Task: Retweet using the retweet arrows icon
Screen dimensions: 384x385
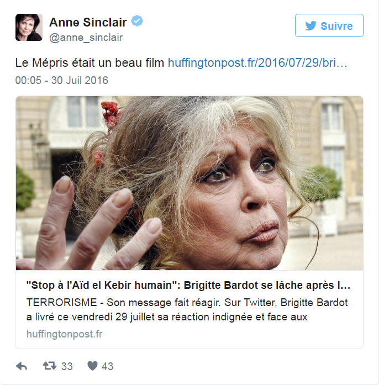Action: coord(50,366)
